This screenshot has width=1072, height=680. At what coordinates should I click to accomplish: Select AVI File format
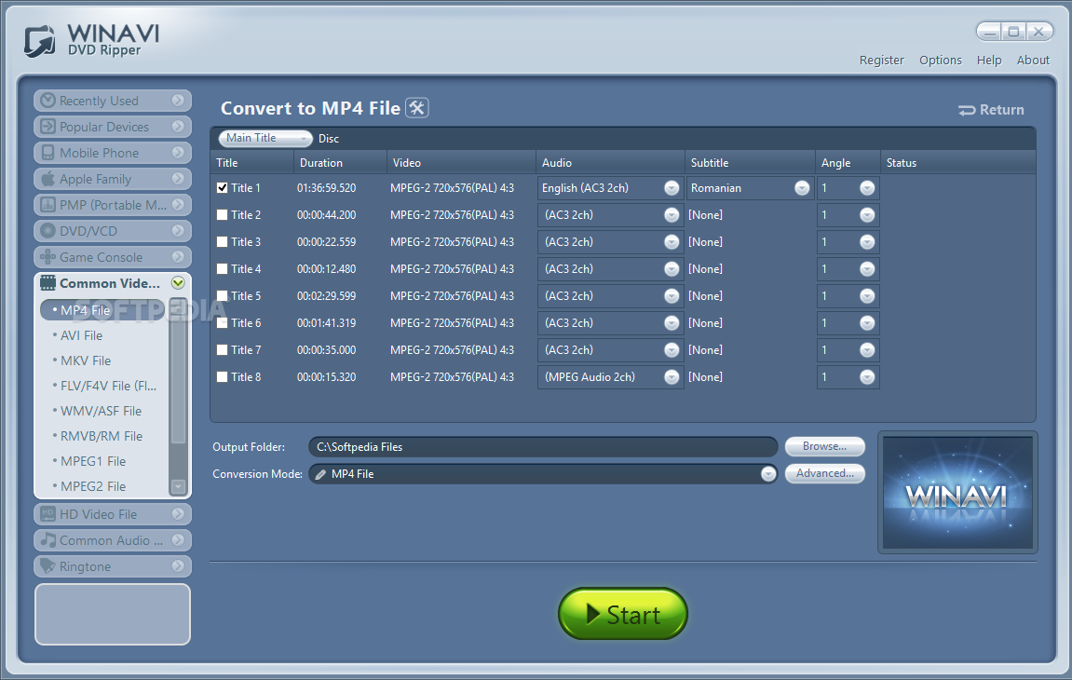point(81,335)
